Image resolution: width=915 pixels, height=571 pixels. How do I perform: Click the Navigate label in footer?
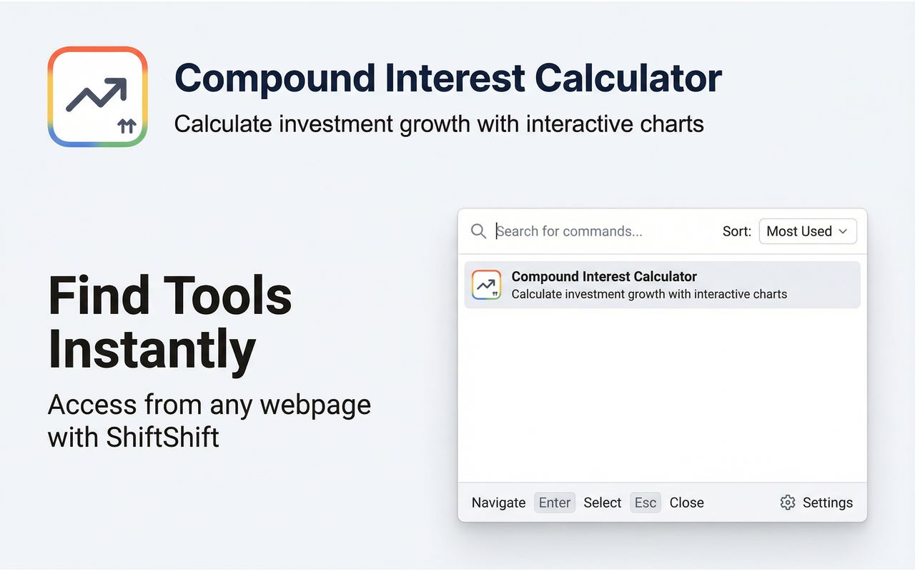click(x=498, y=502)
